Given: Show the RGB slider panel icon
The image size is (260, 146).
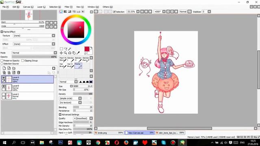Looking at the screenshot, I should tap(65, 12).
